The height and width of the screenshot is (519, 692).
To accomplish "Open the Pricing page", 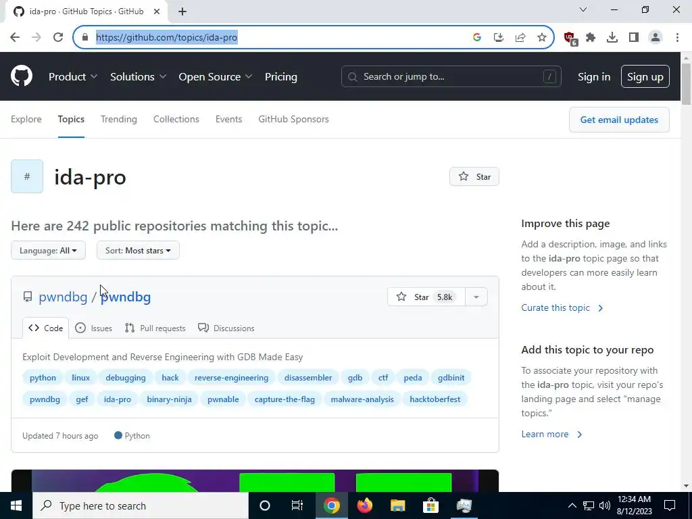I will [x=280, y=77].
